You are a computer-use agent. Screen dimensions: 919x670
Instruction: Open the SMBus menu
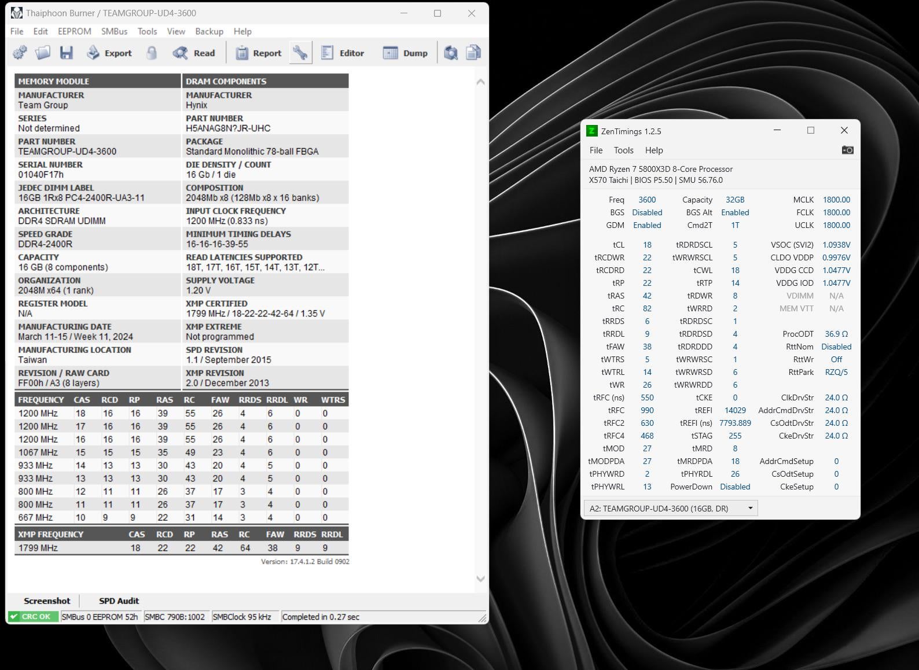tap(114, 31)
